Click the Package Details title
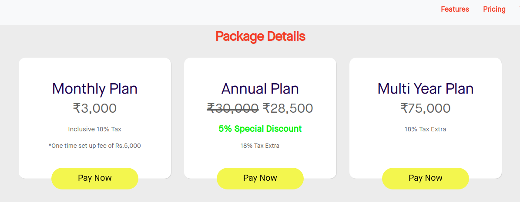This screenshot has height=202, width=520. point(260,36)
